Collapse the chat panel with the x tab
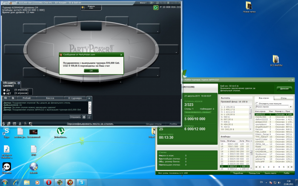This screenshot has height=186, width=298. tap(89, 98)
